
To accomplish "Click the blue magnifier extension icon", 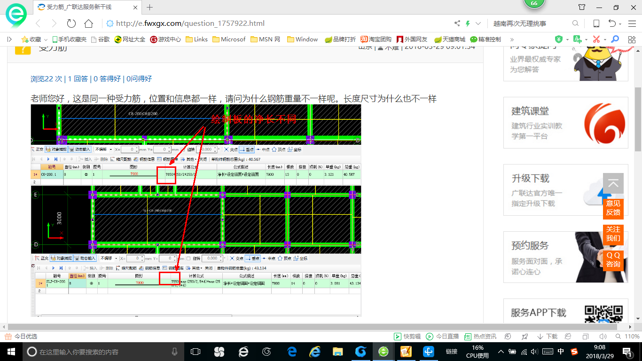I will 615,39.
